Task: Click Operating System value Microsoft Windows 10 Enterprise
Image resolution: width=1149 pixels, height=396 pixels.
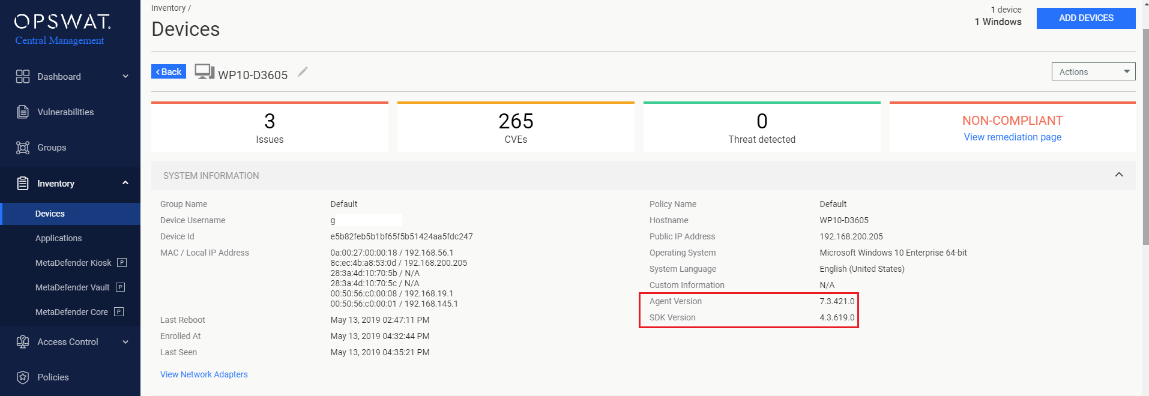Action: pyautogui.click(x=893, y=253)
